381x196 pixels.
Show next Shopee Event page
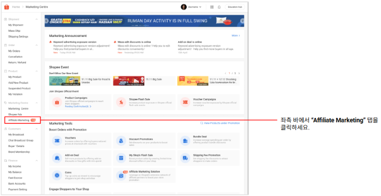[239, 73]
